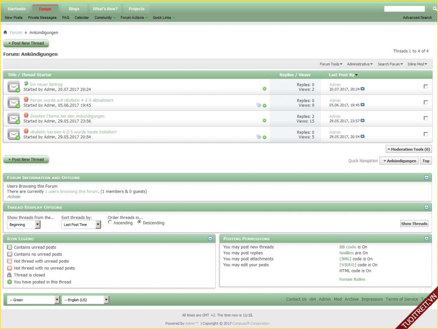Choose Ascending thread order
Screen dimensions: 438x329
click(110, 222)
